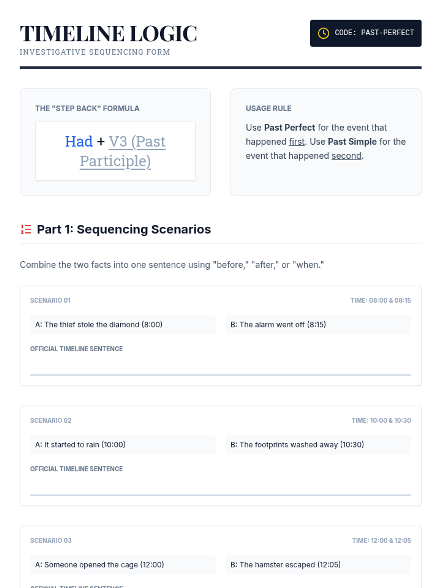This screenshot has width=441, height=588.
Task: Click the TIMELINE LOGIC main title
Action: click(x=108, y=33)
